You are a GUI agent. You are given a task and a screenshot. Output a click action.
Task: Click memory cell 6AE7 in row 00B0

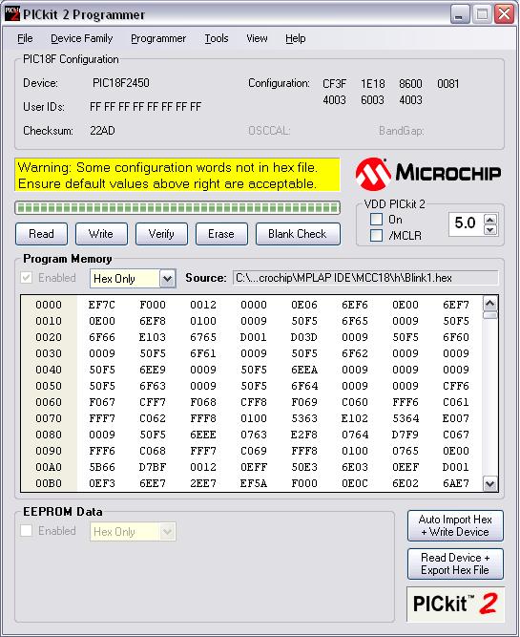click(x=456, y=483)
